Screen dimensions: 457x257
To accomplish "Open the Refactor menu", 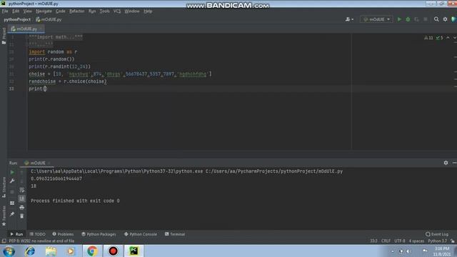I will click(76, 11).
